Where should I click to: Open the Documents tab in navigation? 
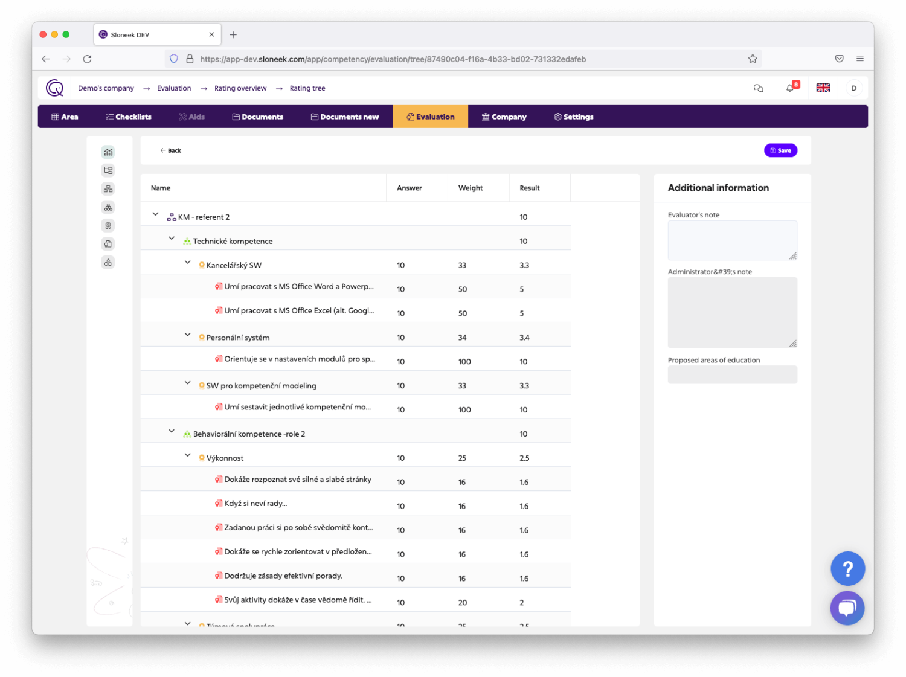coord(258,117)
